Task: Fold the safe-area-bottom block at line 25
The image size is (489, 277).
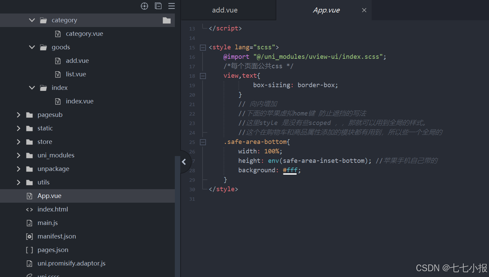Action: coord(203,142)
